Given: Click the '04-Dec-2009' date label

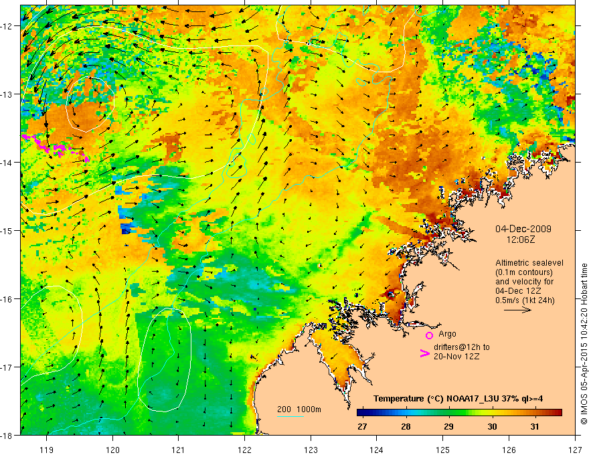Looking at the screenshot, I should 523,229.
